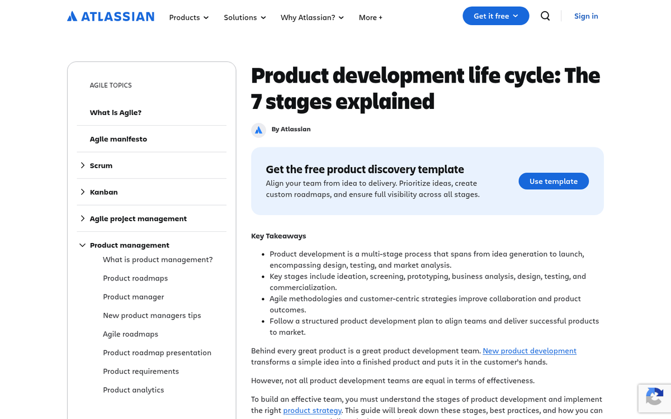
Task: Open the What is product management? page
Action: tap(157, 259)
